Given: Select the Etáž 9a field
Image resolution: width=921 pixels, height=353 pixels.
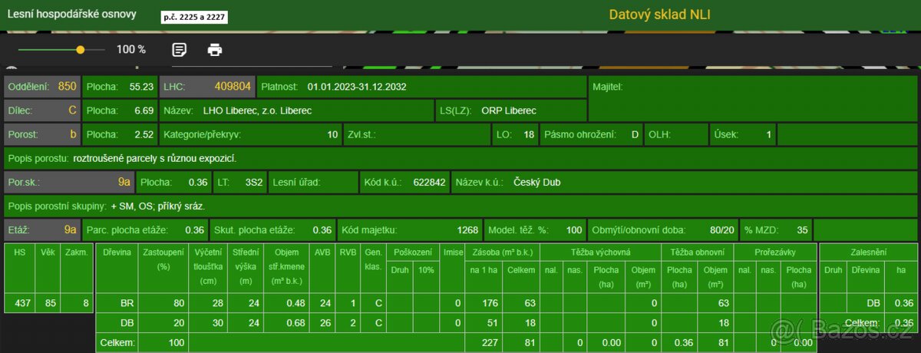Looking at the screenshot, I should [42, 229].
